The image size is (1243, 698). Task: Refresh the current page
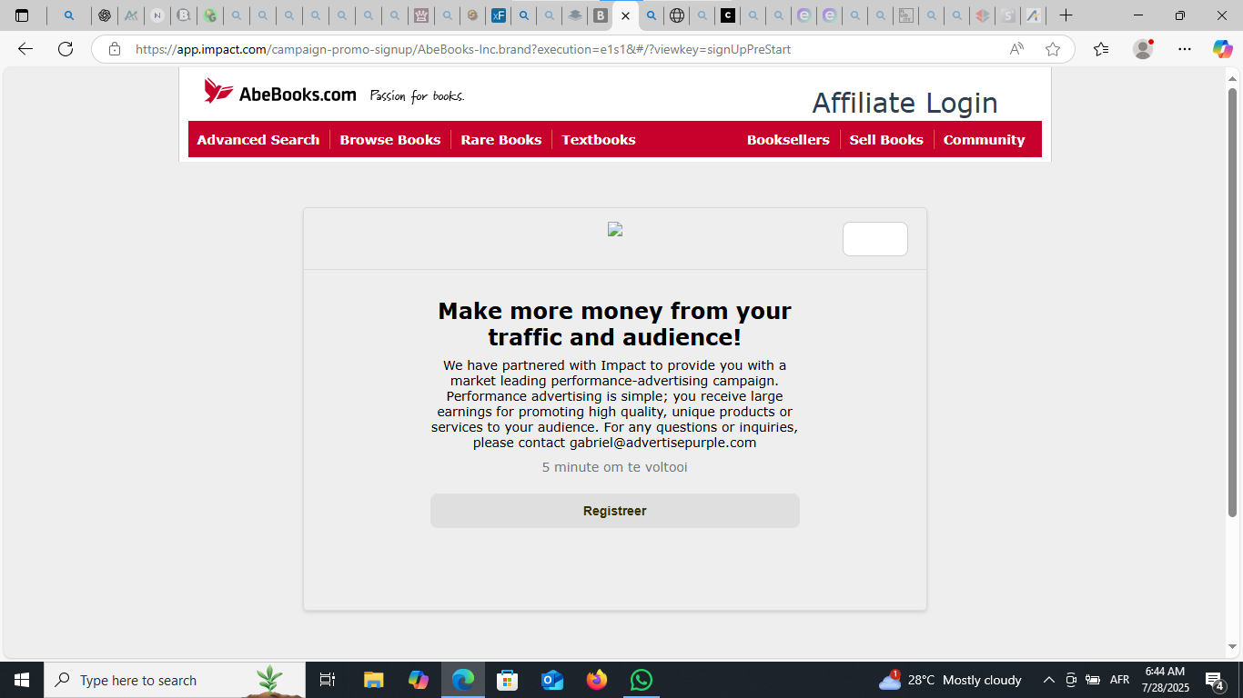click(x=66, y=49)
